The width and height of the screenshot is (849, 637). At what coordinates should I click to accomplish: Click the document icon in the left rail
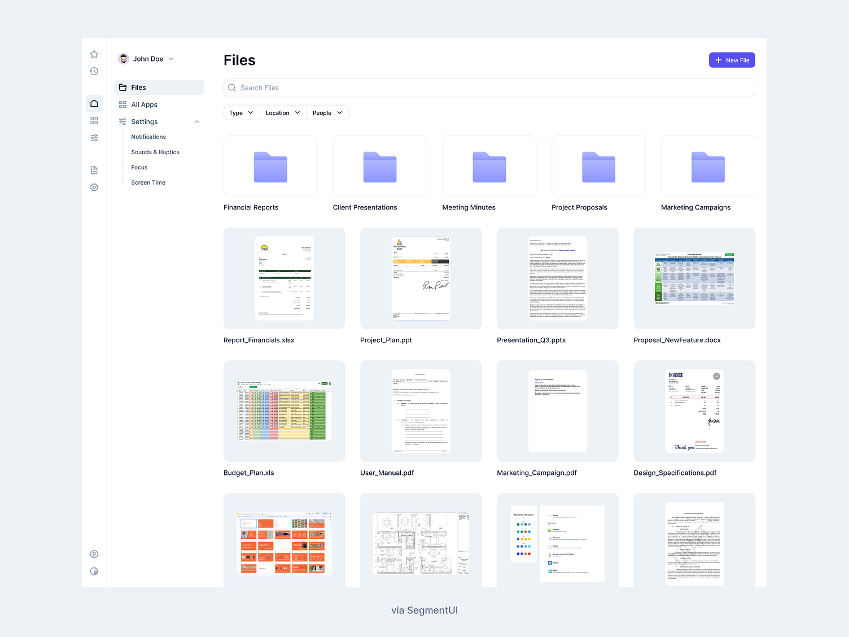(94, 169)
